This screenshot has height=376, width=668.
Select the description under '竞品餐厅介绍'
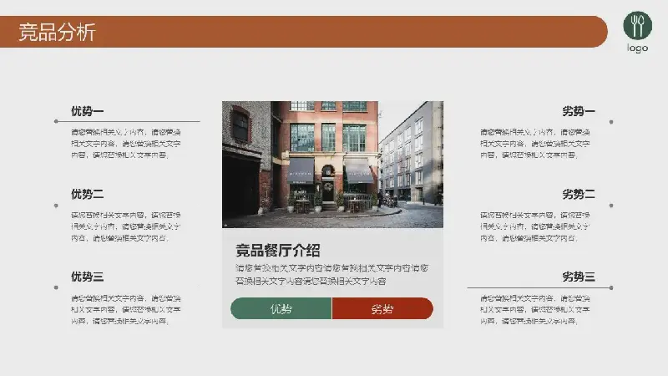pyautogui.click(x=331, y=275)
